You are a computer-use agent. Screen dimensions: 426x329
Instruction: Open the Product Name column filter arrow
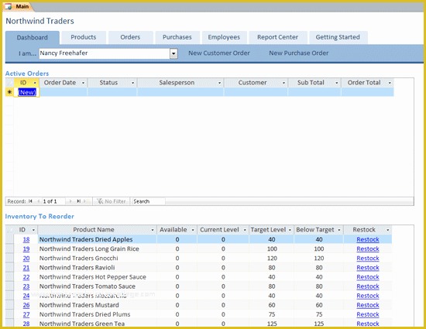point(153,230)
